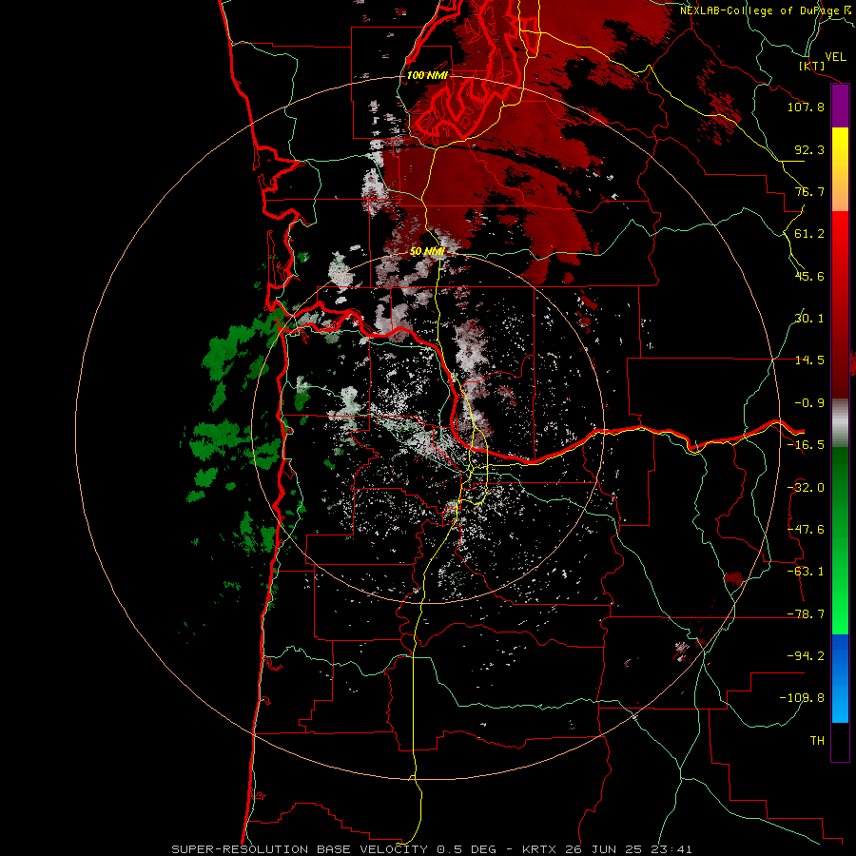The height and width of the screenshot is (856, 856).
Task: Click the 30.1 velocity scale value
Action: tap(809, 319)
